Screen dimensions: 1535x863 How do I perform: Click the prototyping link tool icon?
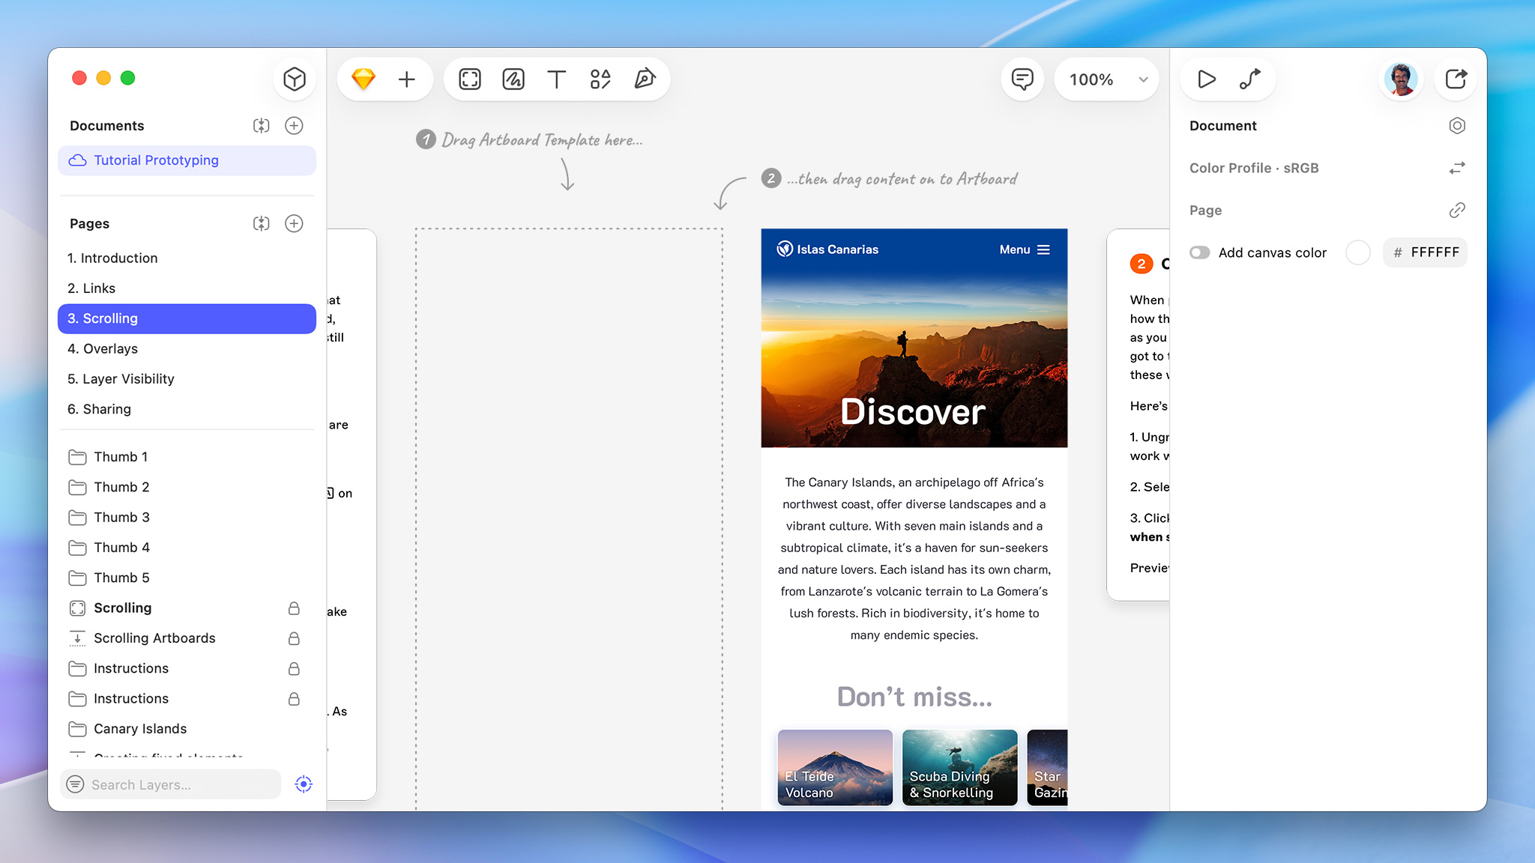pyautogui.click(x=1249, y=79)
